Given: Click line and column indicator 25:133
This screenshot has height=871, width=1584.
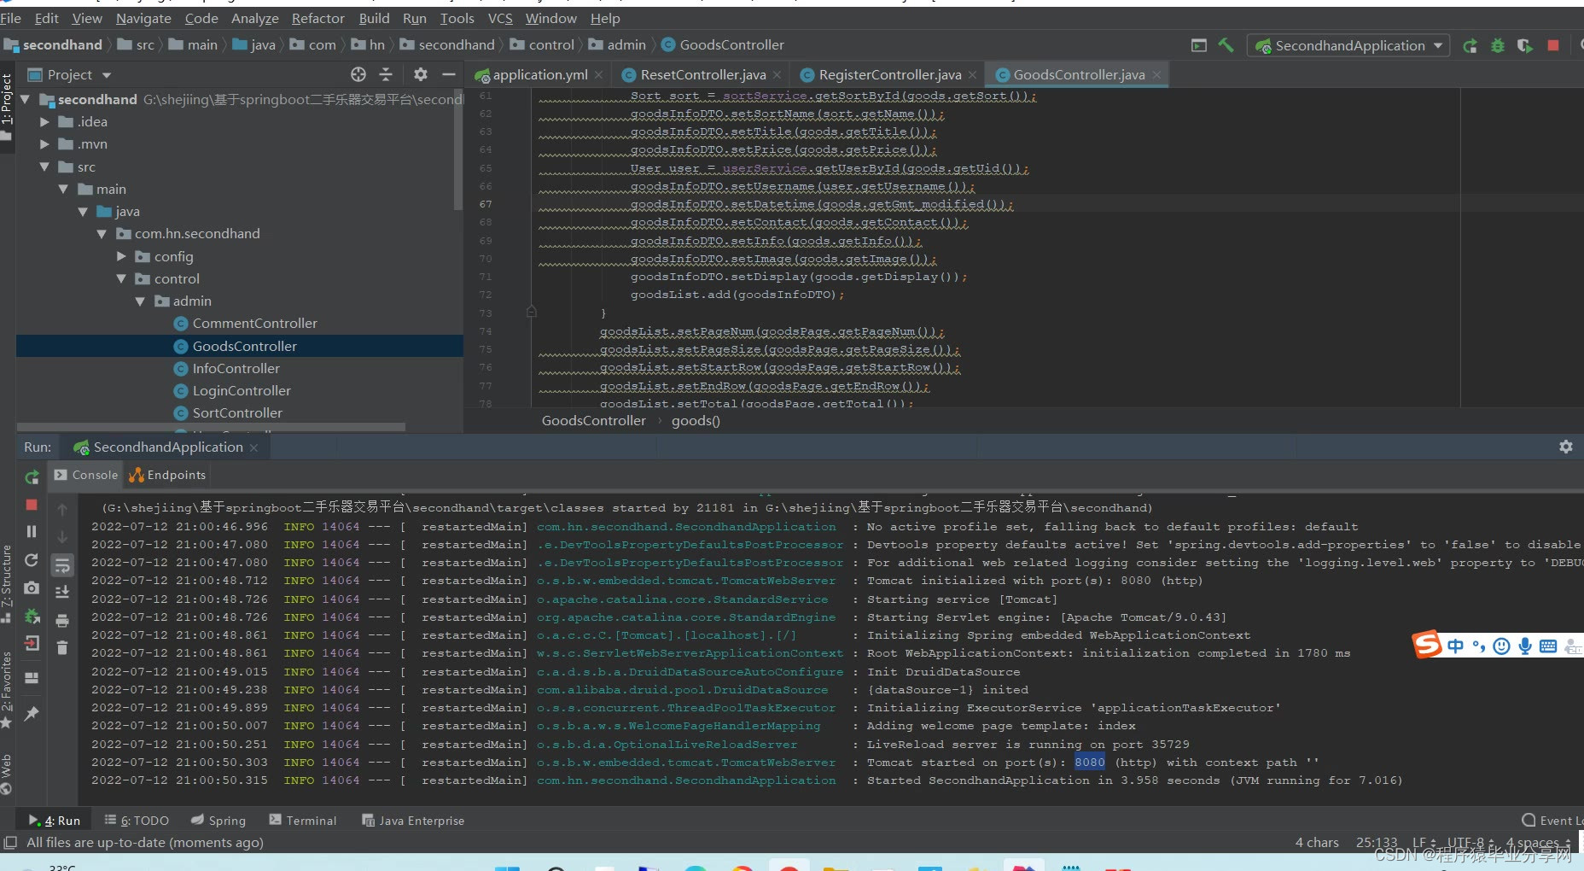Looking at the screenshot, I should pos(1377,843).
